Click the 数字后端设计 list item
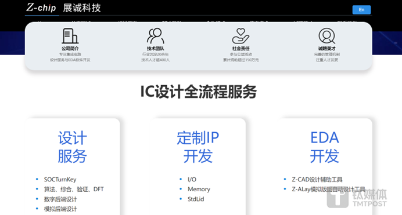Viewport: 402px width, 215px height. point(60,199)
